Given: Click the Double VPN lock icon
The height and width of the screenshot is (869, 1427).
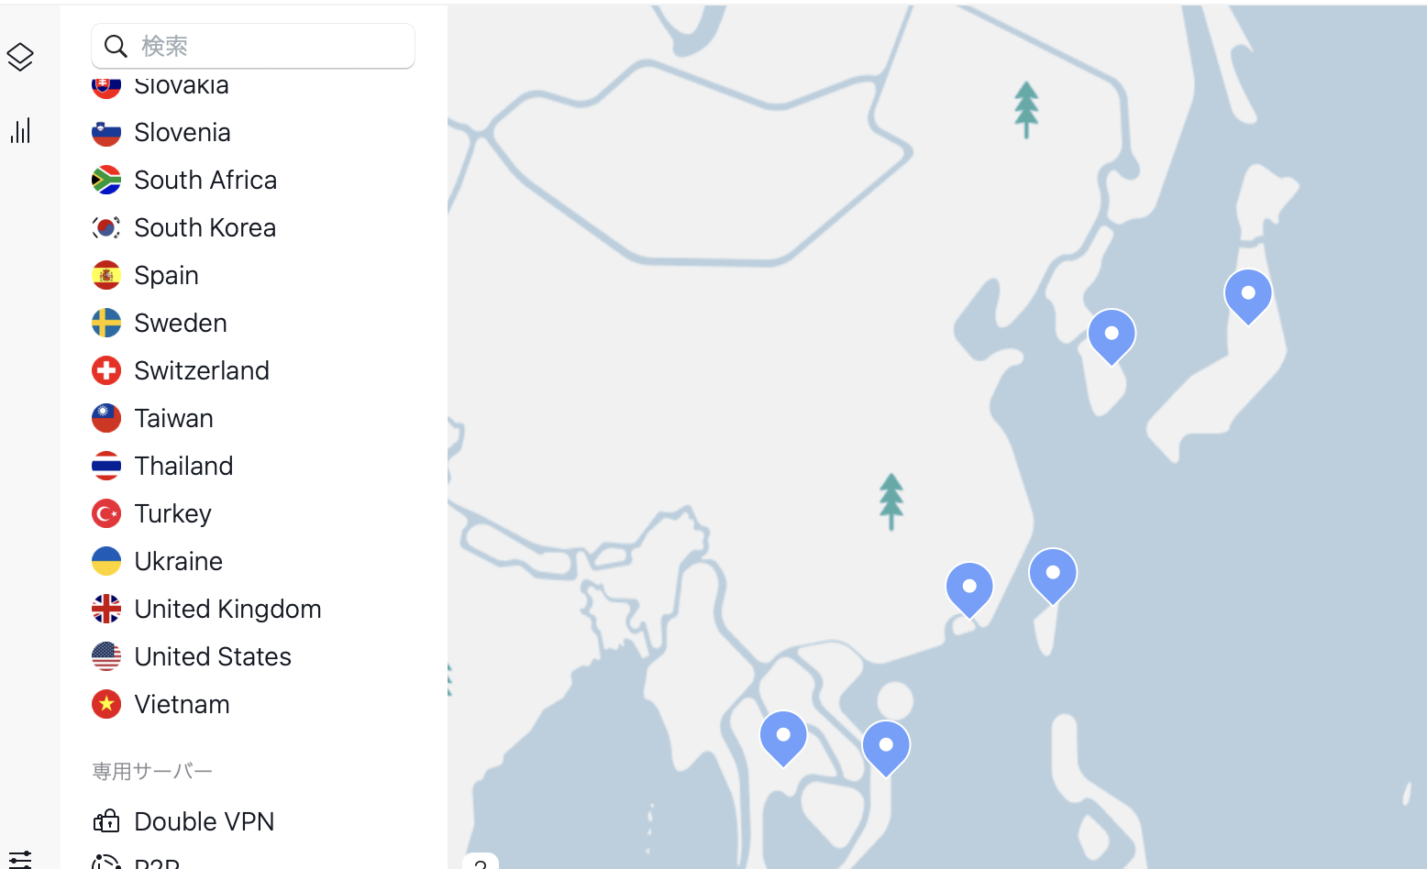Looking at the screenshot, I should (x=106, y=821).
